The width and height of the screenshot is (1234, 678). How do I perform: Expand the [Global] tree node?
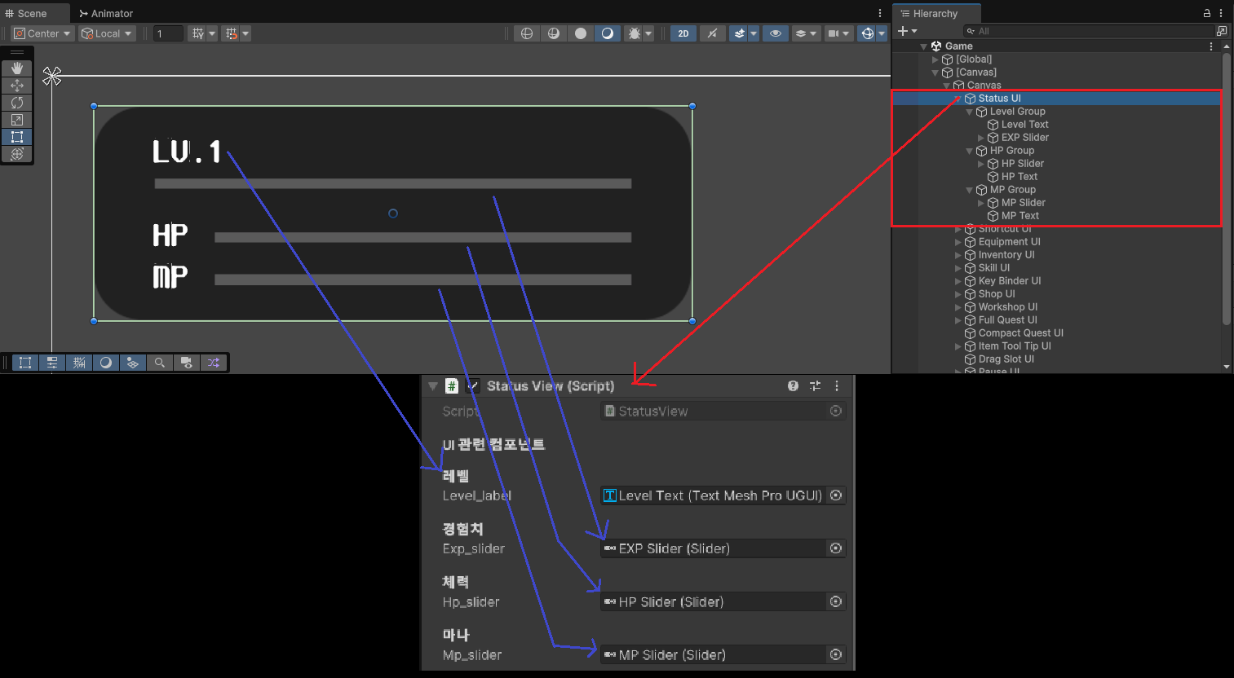(935, 59)
